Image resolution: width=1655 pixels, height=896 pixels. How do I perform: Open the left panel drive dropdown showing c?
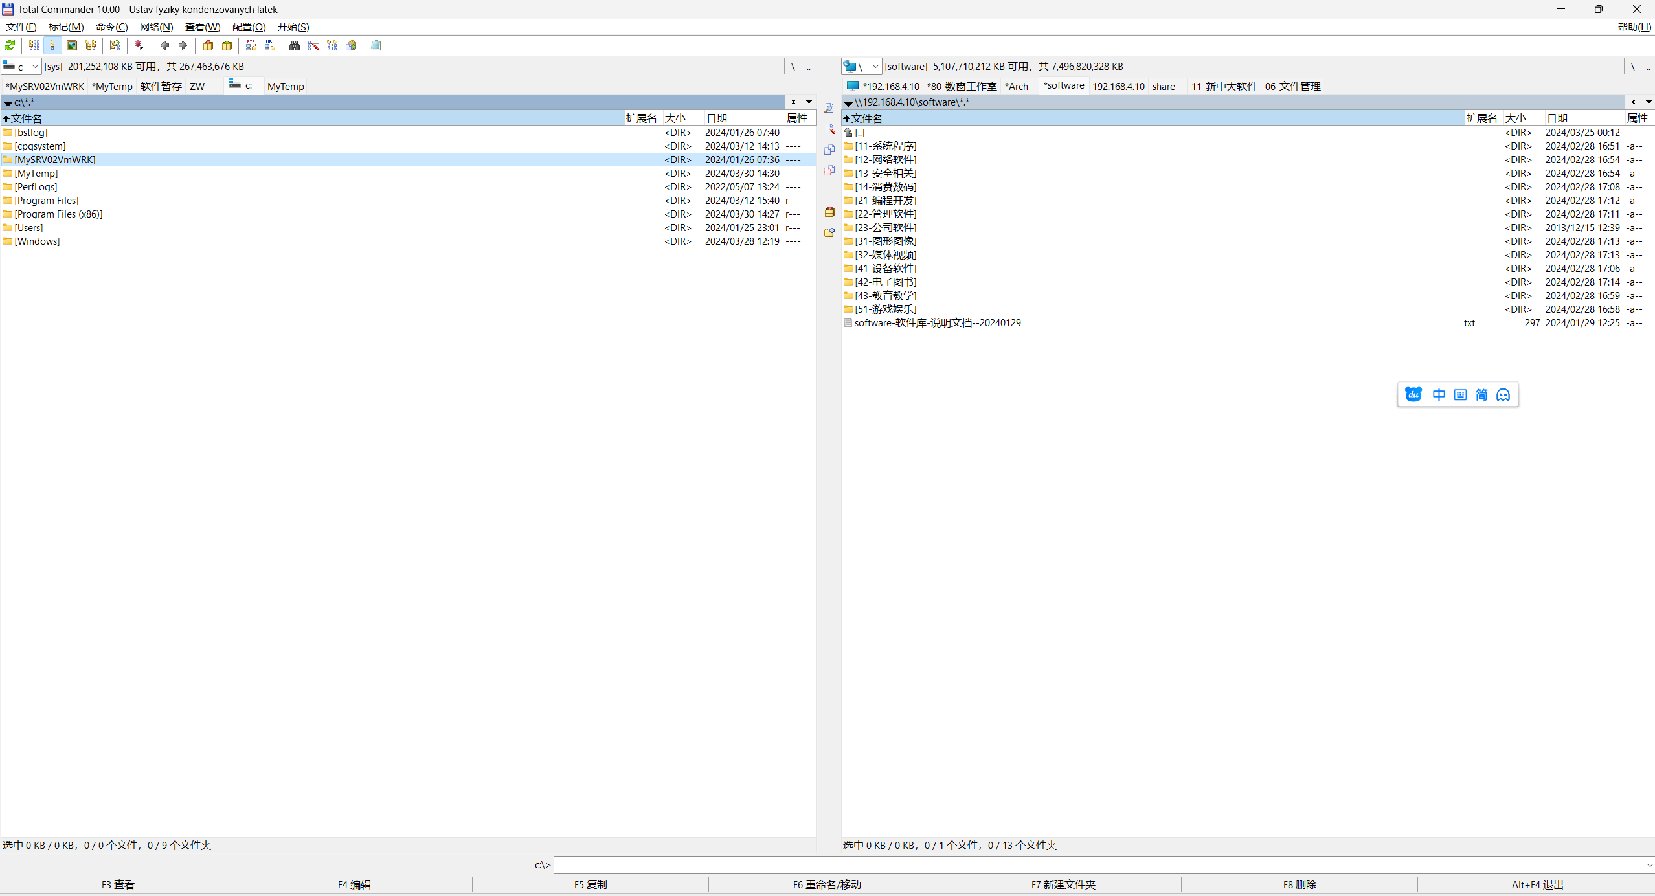point(21,66)
